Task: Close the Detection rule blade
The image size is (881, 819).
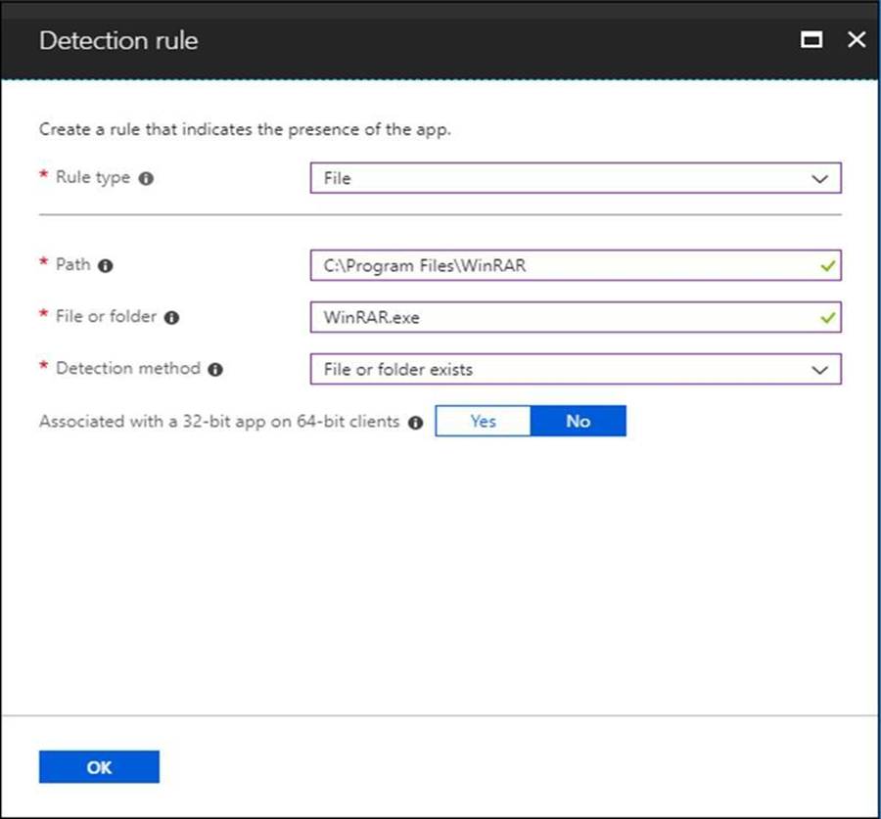Action: click(857, 39)
